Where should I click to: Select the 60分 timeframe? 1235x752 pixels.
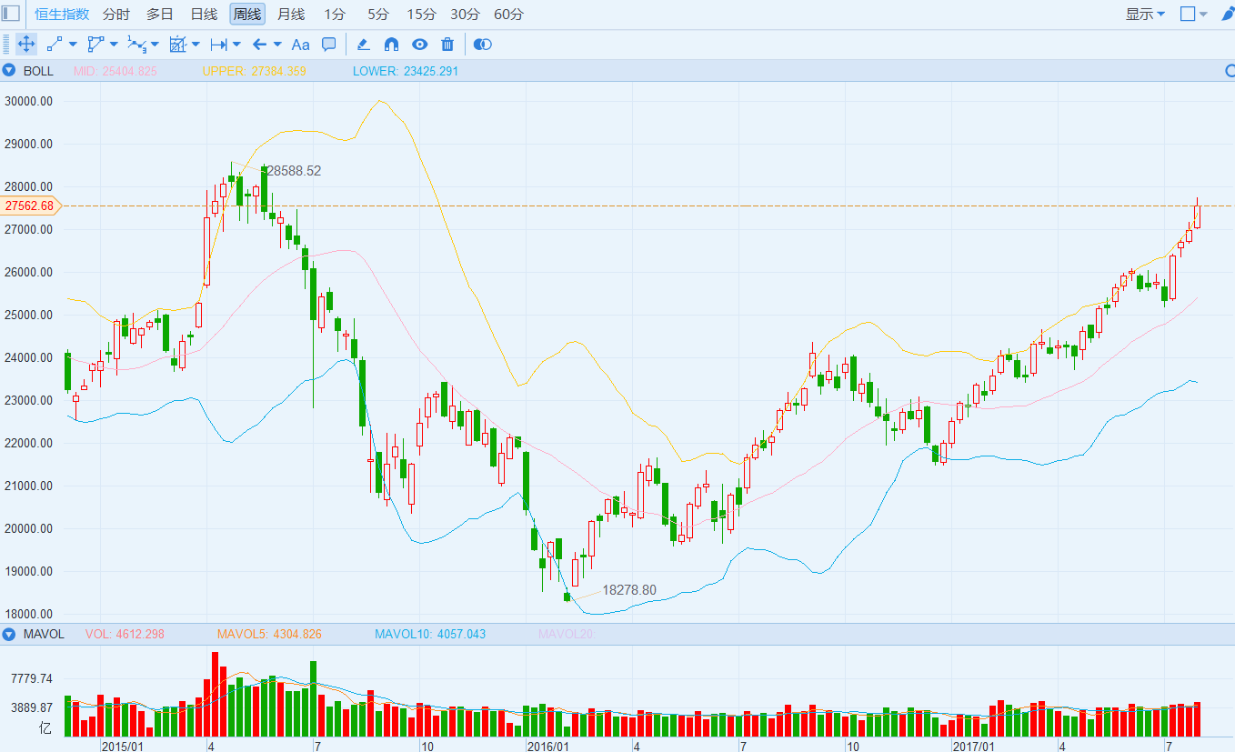pyautogui.click(x=508, y=14)
